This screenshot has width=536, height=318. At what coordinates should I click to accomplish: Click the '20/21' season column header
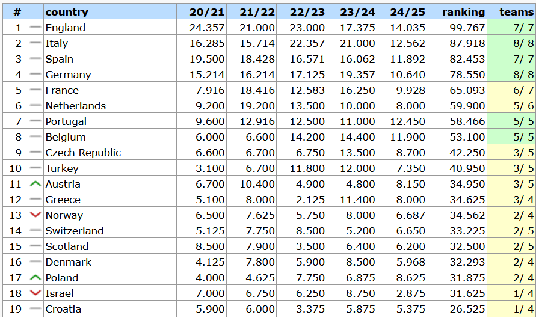pyautogui.click(x=207, y=12)
